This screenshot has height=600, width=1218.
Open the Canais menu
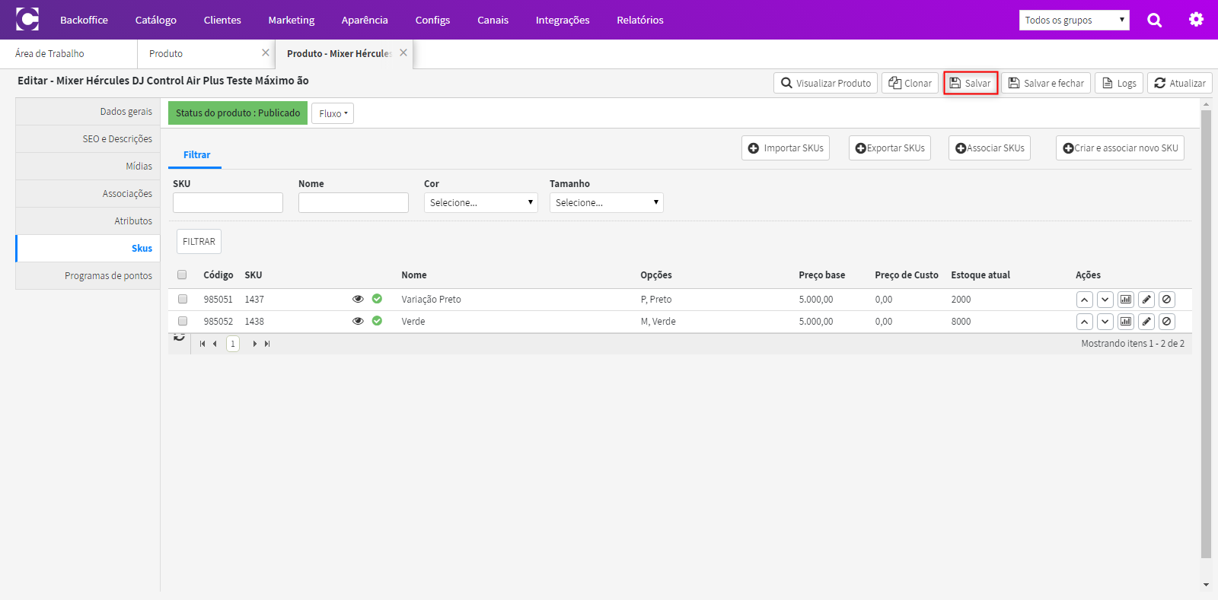click(x=493, y=20)
